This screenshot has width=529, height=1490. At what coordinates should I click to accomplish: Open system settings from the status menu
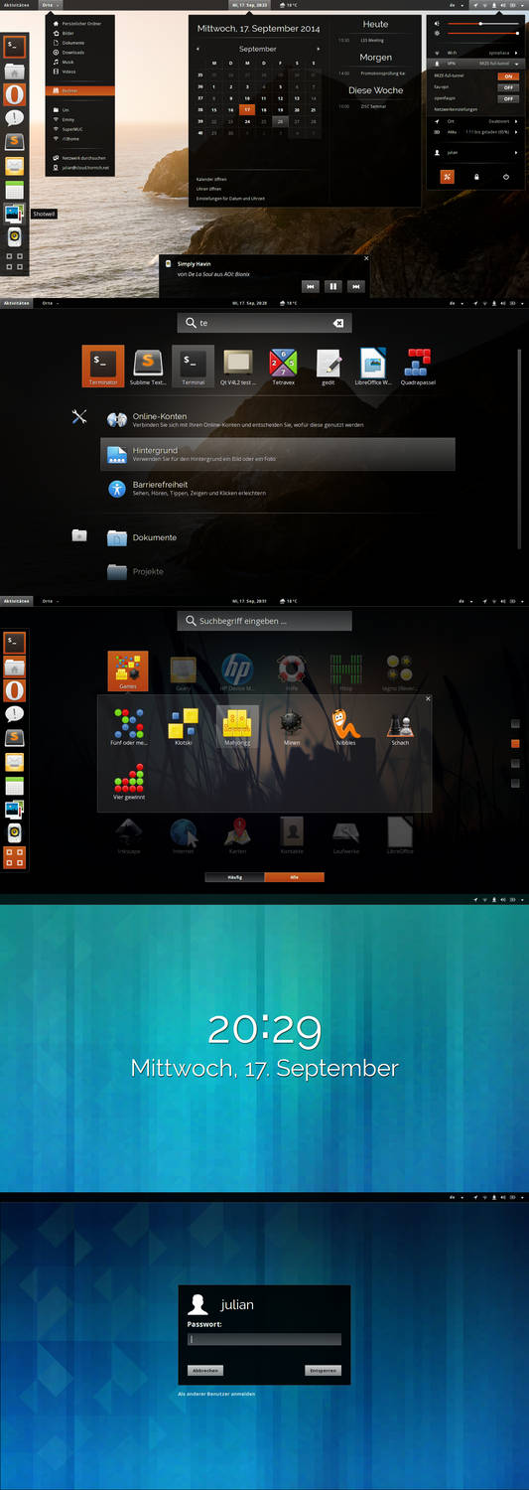coord(448,177)
